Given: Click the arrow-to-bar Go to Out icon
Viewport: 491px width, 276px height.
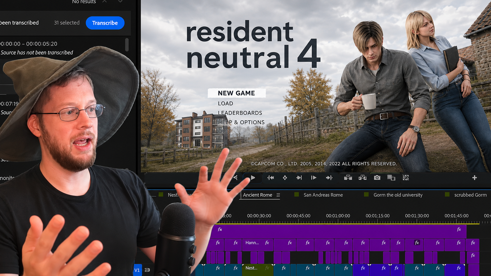Looking at the screenshot, I should (299, 177).
